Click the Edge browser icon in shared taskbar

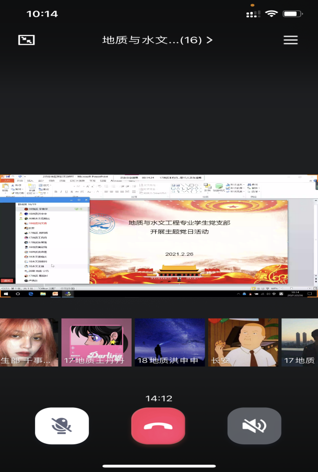coord(31,294)
